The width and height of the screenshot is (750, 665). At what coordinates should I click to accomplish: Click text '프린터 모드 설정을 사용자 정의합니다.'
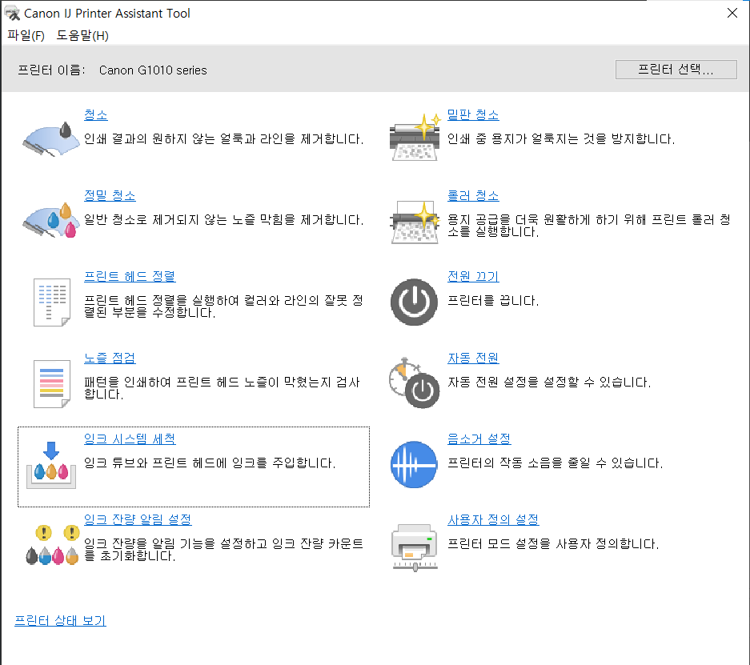pos(553,543)
